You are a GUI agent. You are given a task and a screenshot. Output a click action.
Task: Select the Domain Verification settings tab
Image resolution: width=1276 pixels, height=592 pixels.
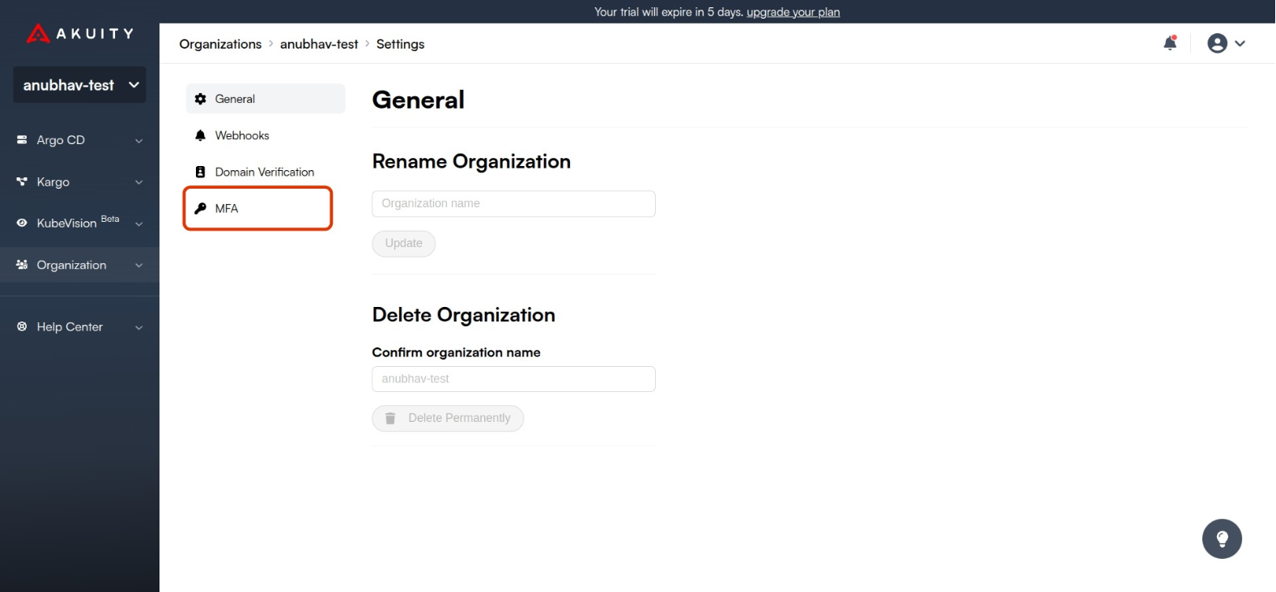point(266,172)
